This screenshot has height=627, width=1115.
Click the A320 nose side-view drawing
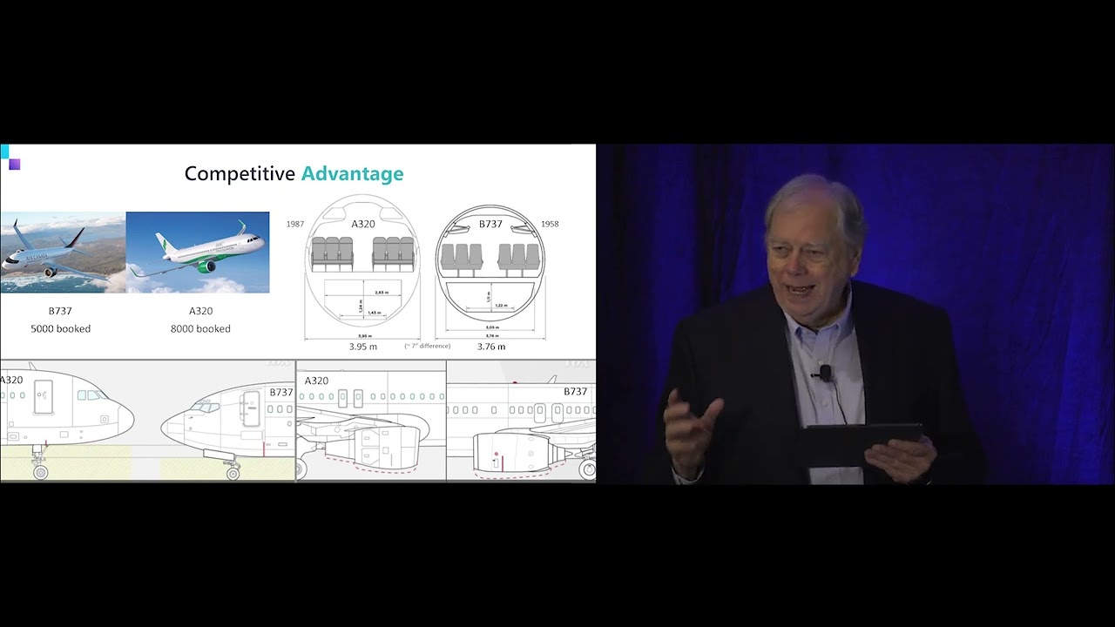pos(67,422)
